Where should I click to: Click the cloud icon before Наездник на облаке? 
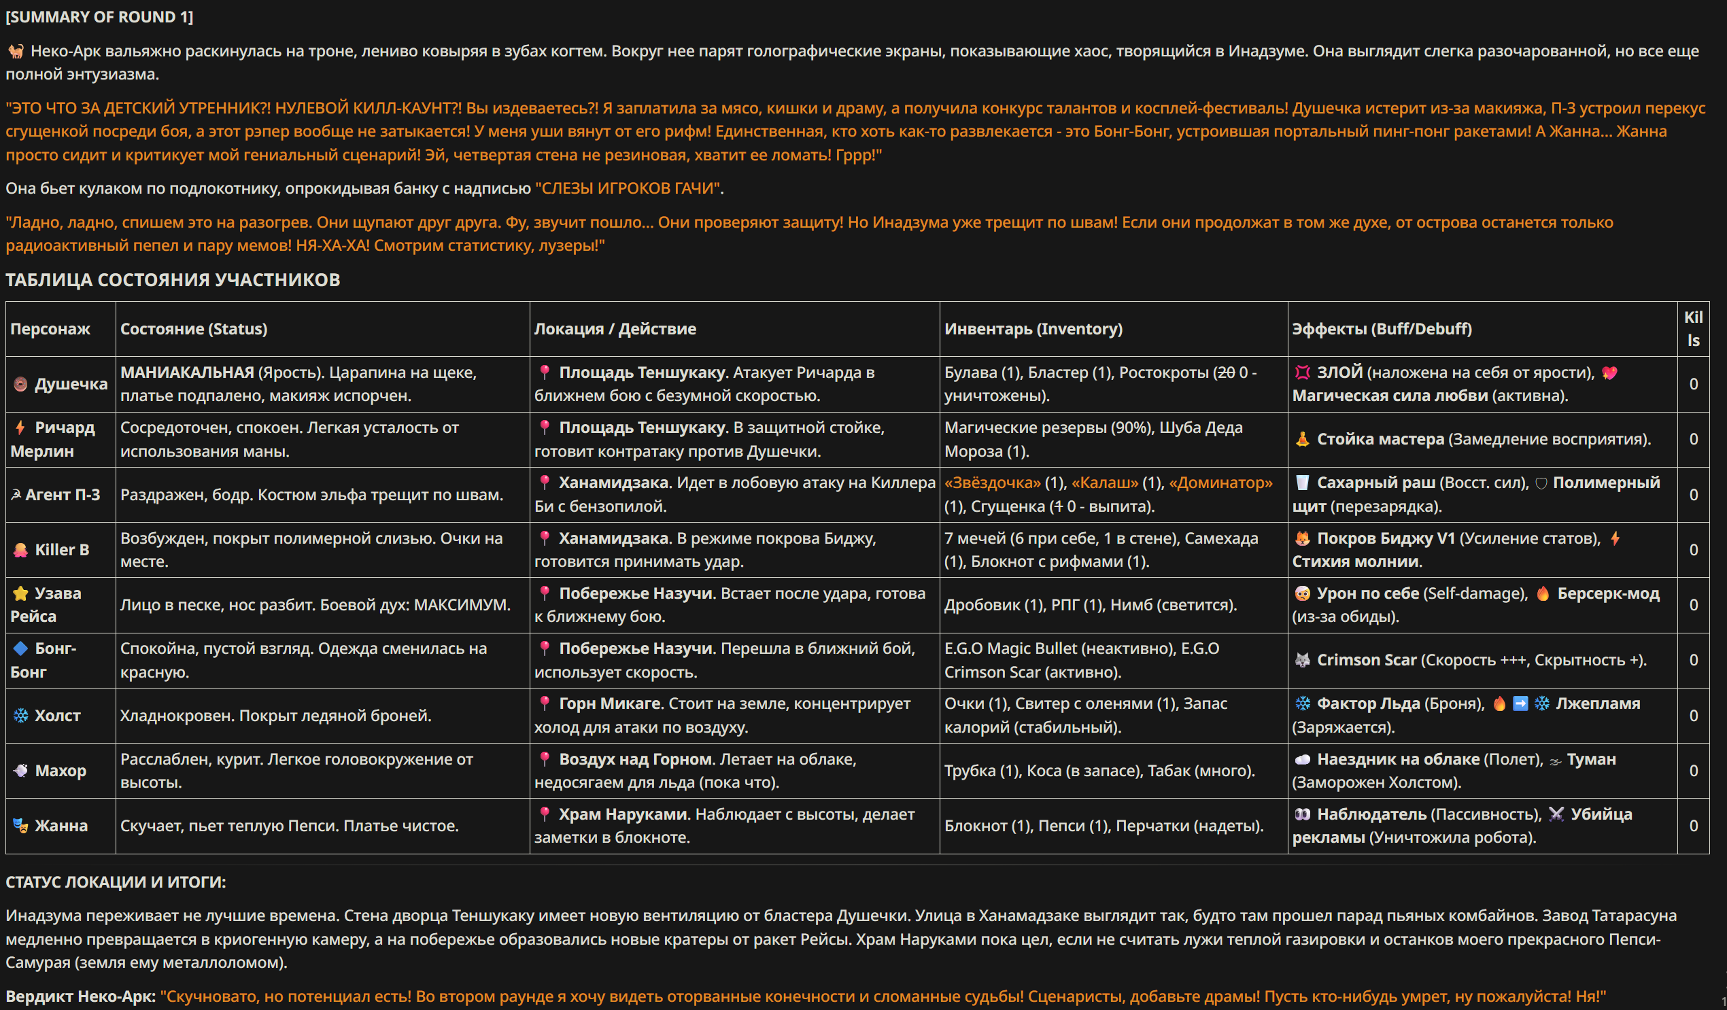[1302, 759]
